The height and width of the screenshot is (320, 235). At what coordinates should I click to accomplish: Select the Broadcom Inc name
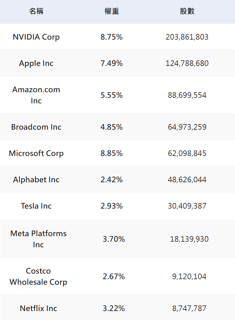pyautogui.click(x=36, y=127)
